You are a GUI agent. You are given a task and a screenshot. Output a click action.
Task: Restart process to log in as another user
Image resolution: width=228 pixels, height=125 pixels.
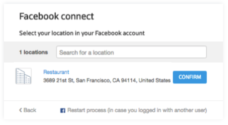[133, 110]
